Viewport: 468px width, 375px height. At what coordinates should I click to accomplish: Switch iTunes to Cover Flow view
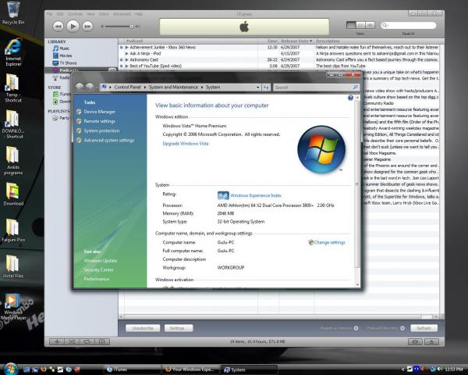pyautogui.click(x=370, y=25)
